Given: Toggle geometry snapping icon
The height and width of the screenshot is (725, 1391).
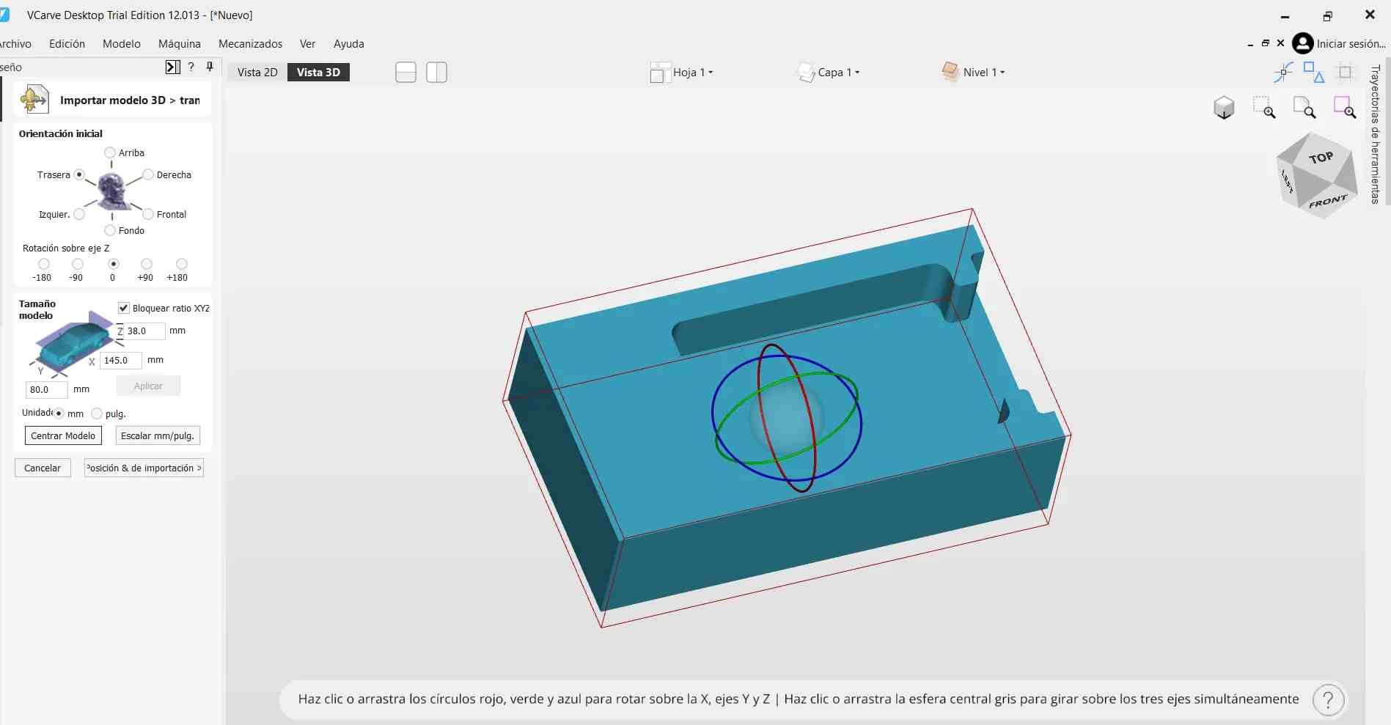Looking at the screenshot, I should click(x=1314, y=72).
